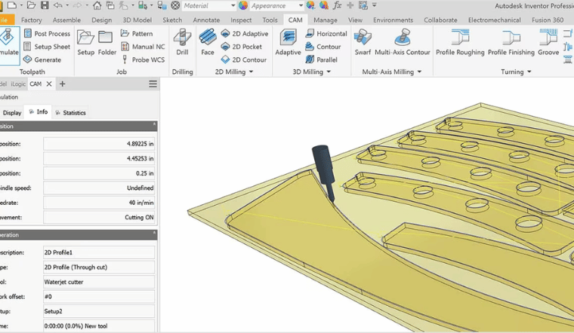574x333 pixels.
Task: Open the iLogic browser tab
Action: click(18, 84)
